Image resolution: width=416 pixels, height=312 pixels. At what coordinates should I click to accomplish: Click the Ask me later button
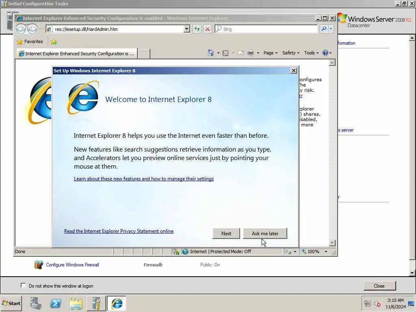[265, 234]
